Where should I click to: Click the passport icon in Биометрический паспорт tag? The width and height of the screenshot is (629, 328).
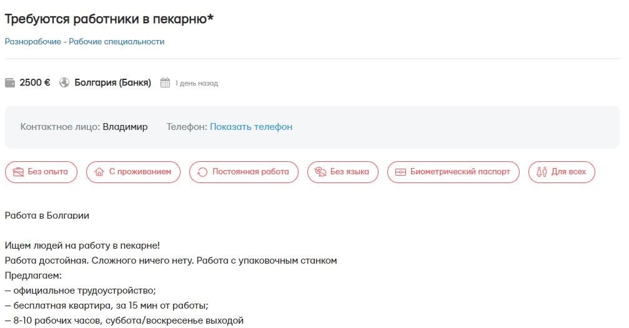point(401,172)
